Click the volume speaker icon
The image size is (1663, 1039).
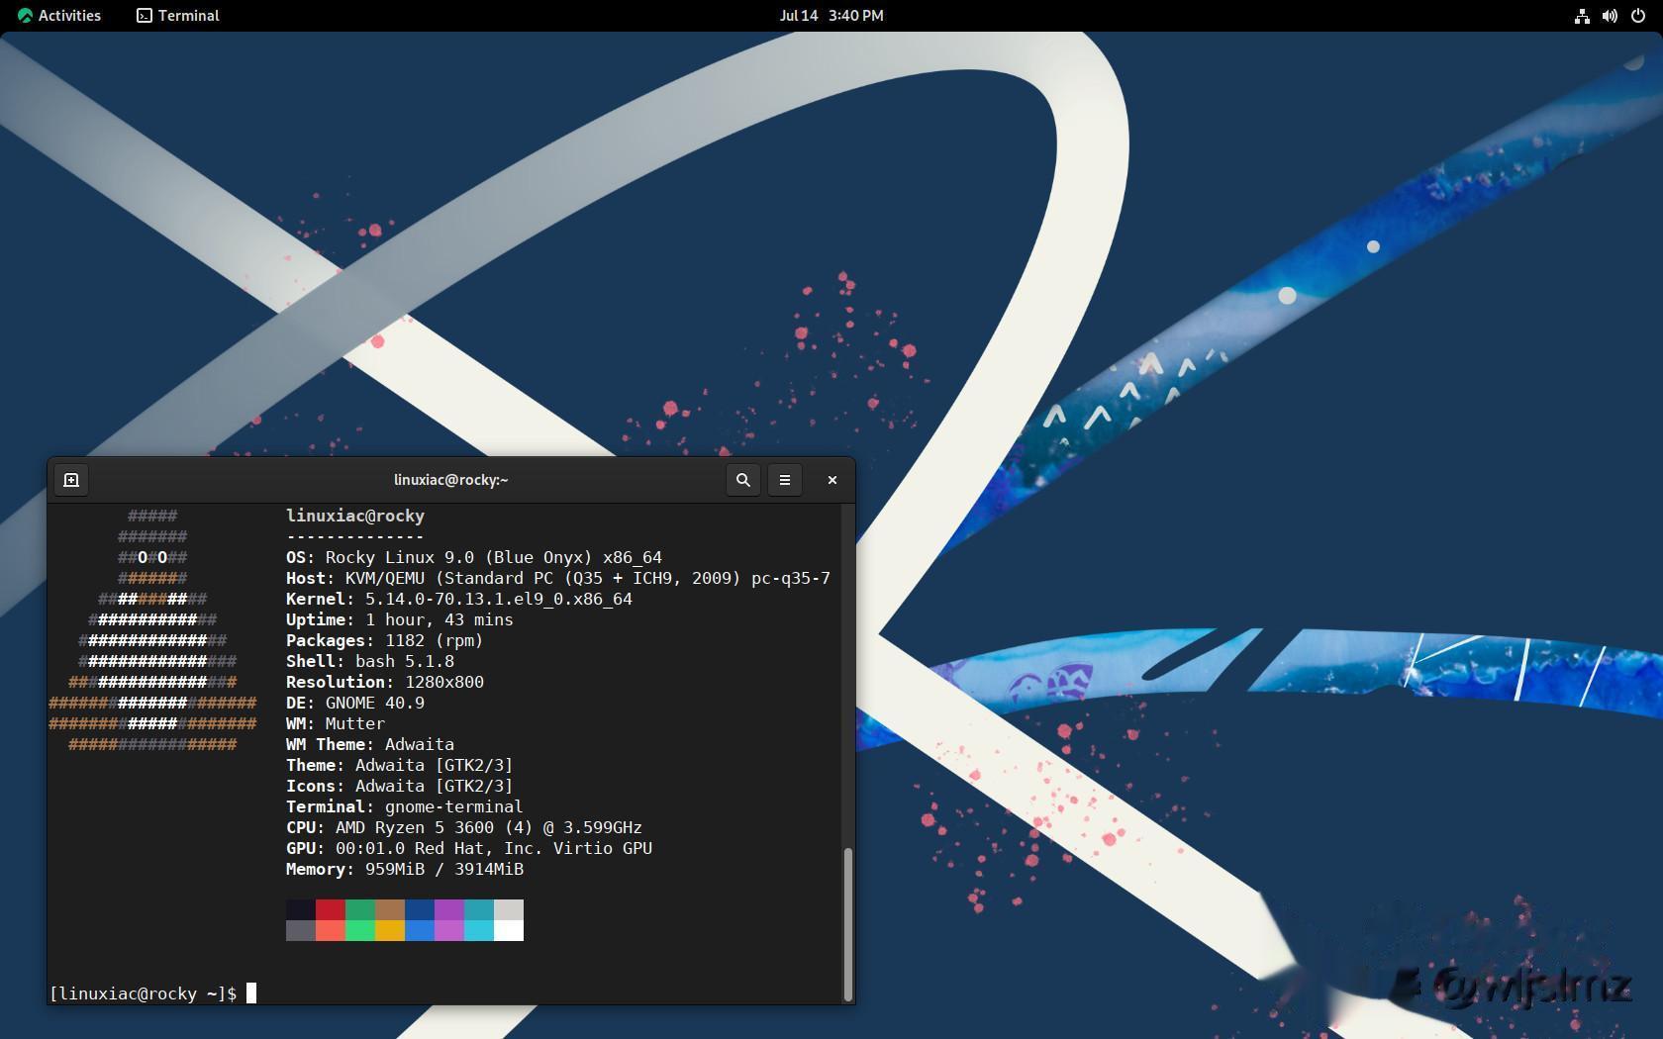1610,16
